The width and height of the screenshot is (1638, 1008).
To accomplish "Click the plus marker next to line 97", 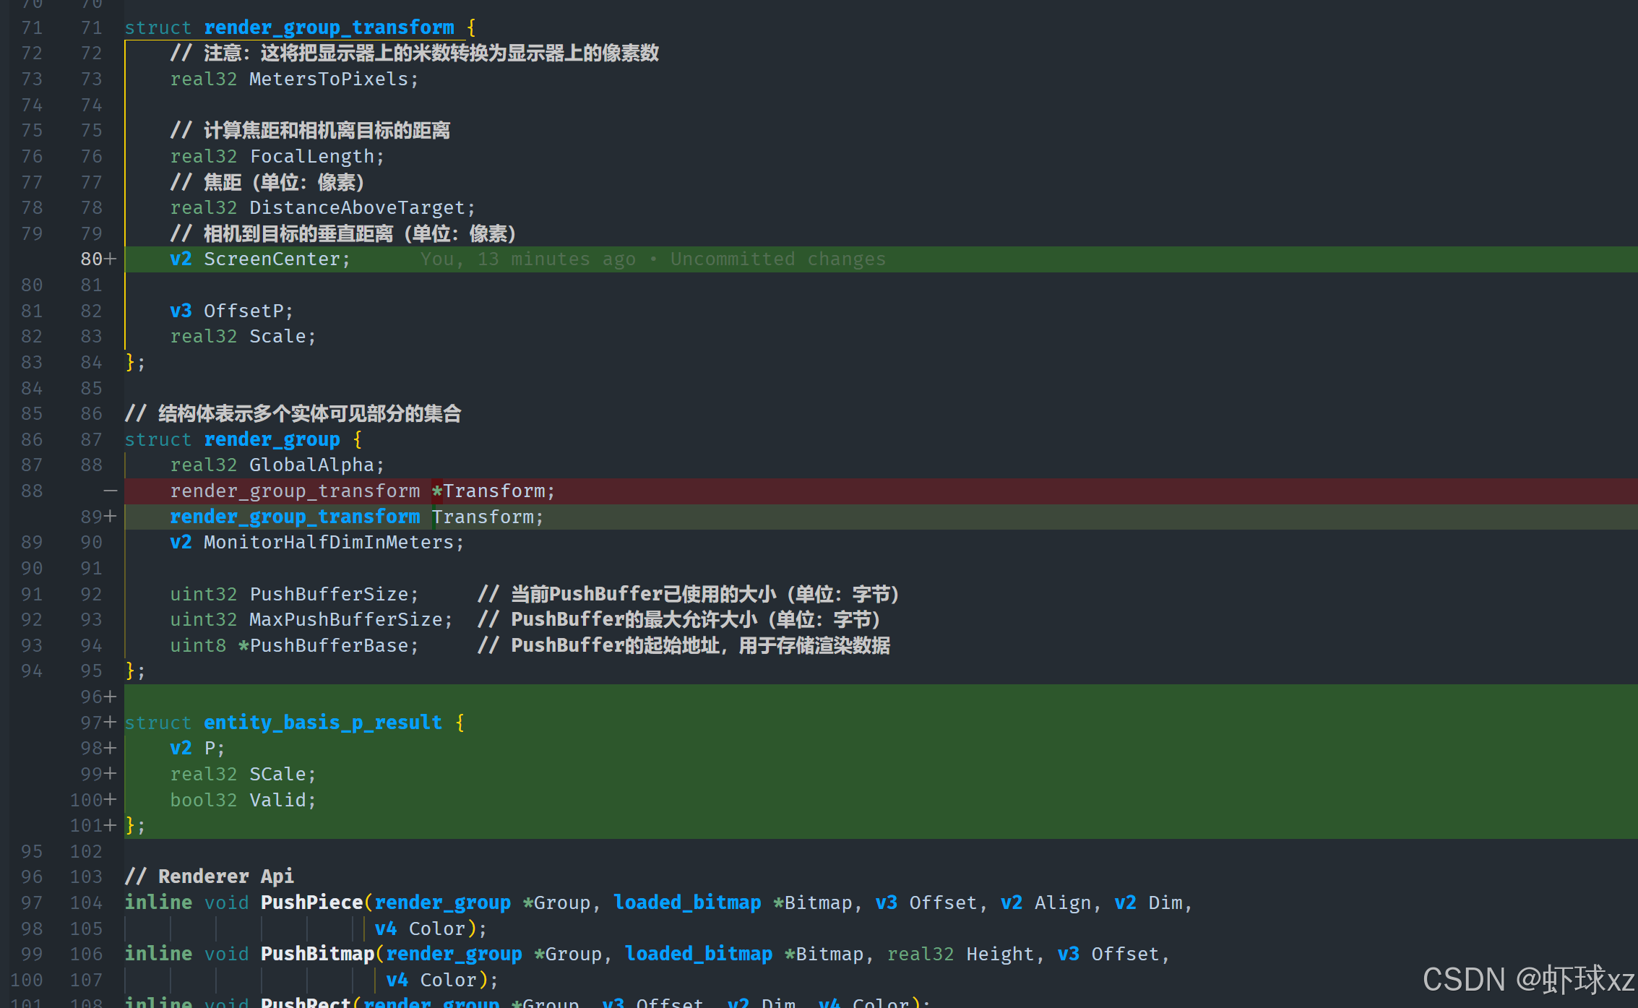I will [110, 723].
